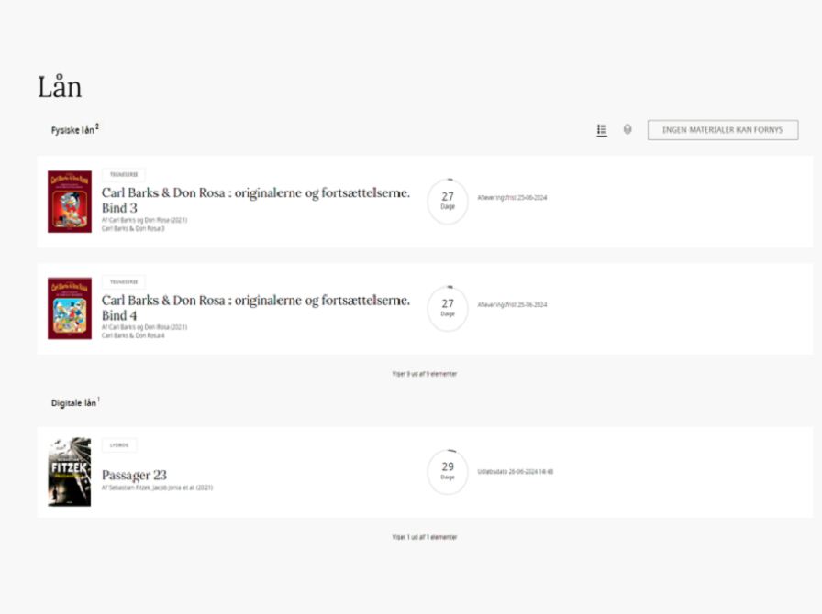822x614 pixels.
Task: Click the Lydbog tag on Passager 23
Action: point(119,445)
